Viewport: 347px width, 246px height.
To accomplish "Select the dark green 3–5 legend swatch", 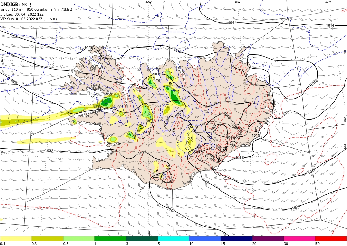I will [x=142, y=238].
